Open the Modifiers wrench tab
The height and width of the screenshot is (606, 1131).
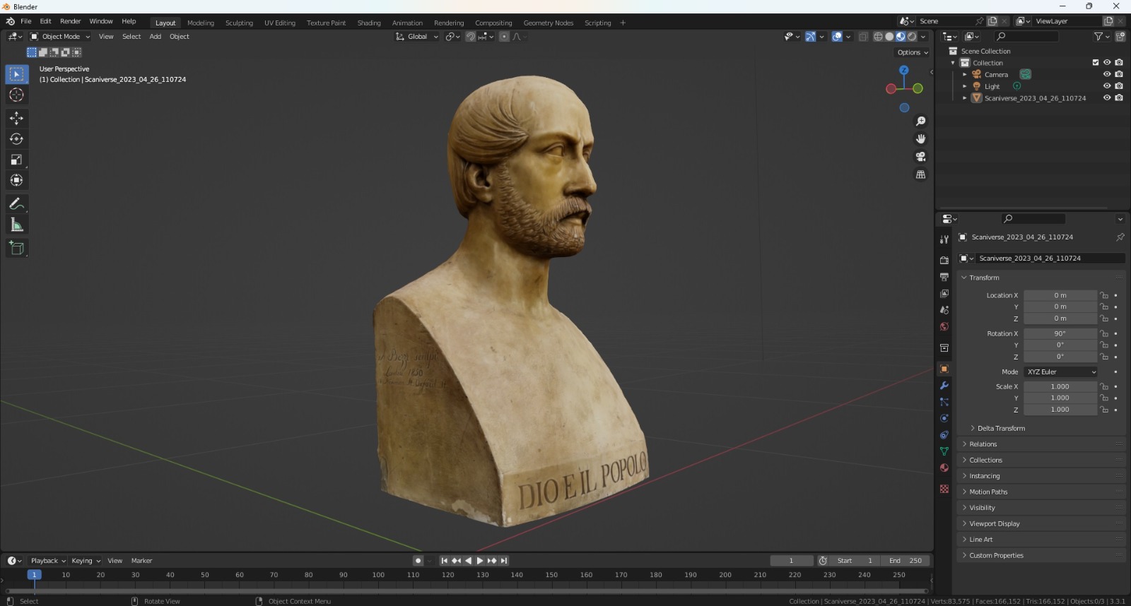pyautogui.click(x=944, y=386)
